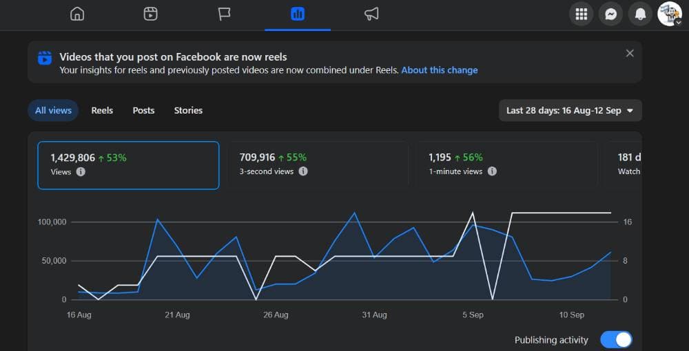
Task: Select the Insights bar chart icon
Action: [x=298, y=14]
